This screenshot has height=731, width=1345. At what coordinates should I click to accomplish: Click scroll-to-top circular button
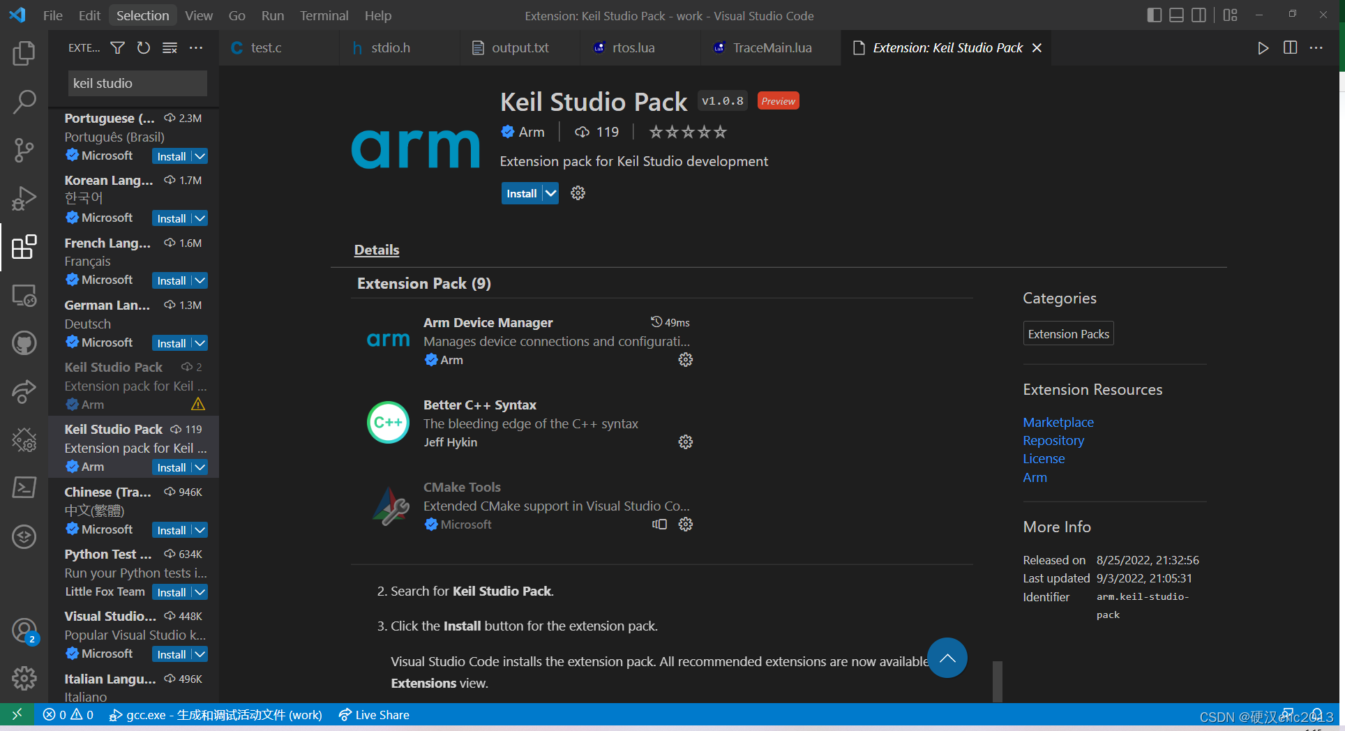pyautogui.click(x=947, y=658)
